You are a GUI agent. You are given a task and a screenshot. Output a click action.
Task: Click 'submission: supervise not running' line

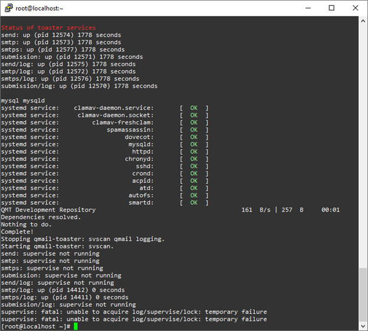pos(61,276)
